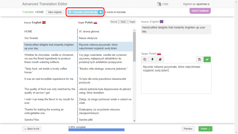The image size is (238, 134).
Task: Click the UK flag beside Source English in list header
Action: [44, 22]
